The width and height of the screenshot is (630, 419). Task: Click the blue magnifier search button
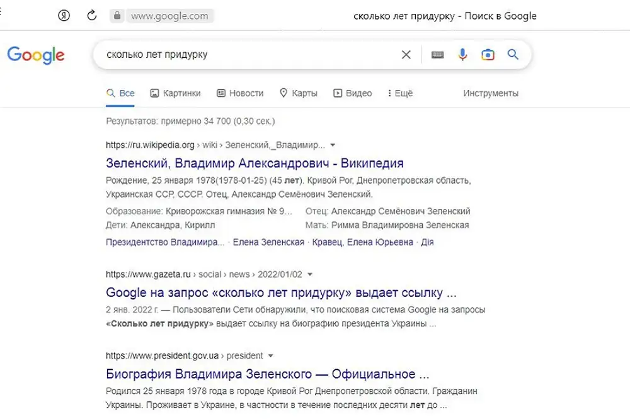click(x=513, y=55)
